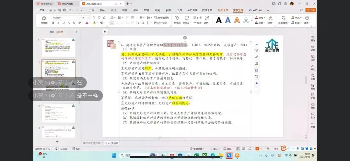
Task: Add a new tab with plus button
Action: (x=127, y=4)
